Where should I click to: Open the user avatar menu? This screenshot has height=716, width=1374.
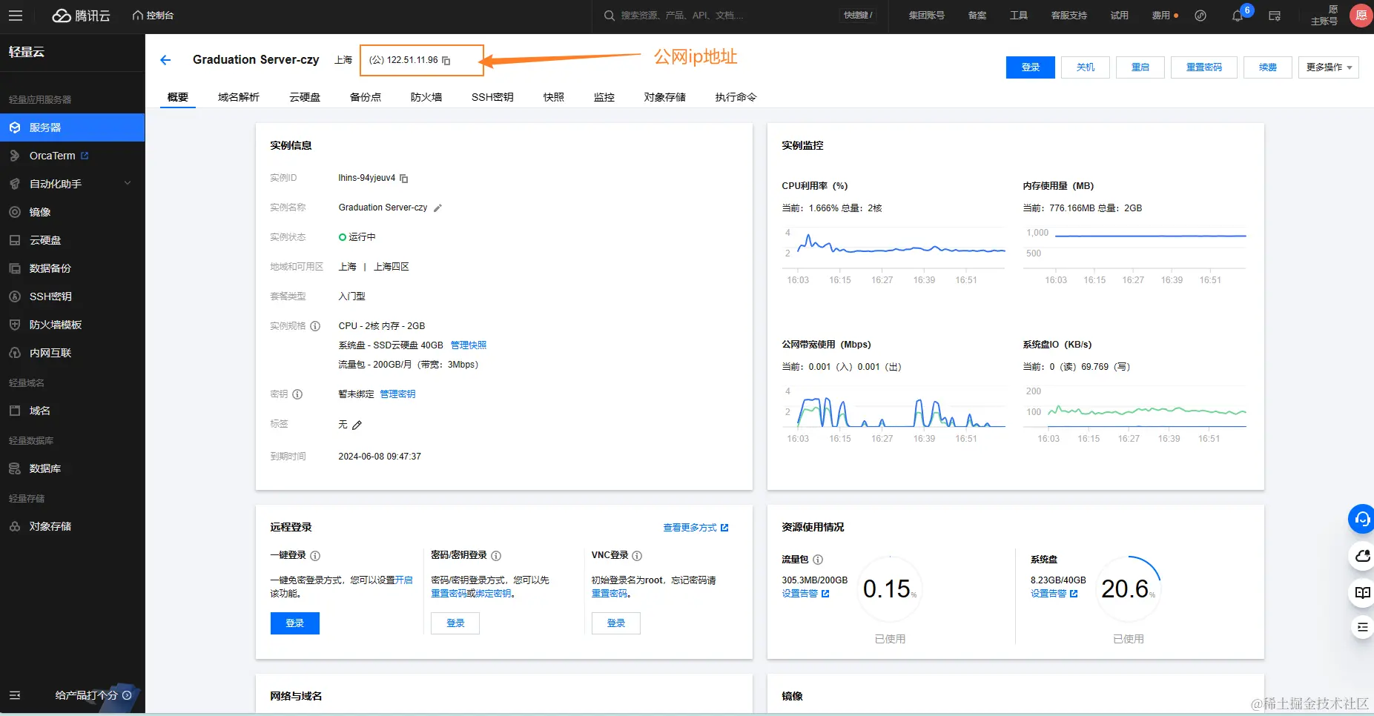pyautogui.click(x=1361, y=16)
